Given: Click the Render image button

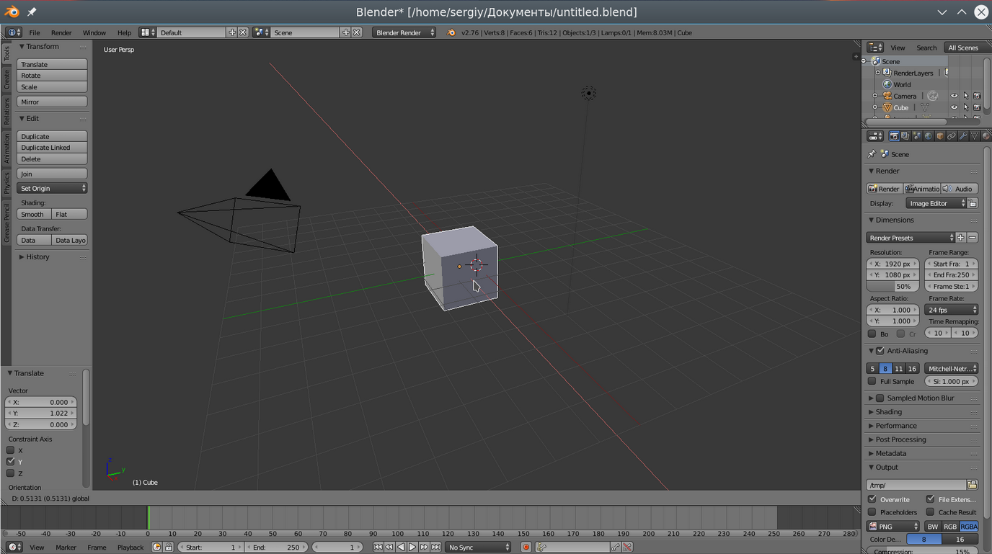Looking at the screenshot, I should [x=884, y=189].
